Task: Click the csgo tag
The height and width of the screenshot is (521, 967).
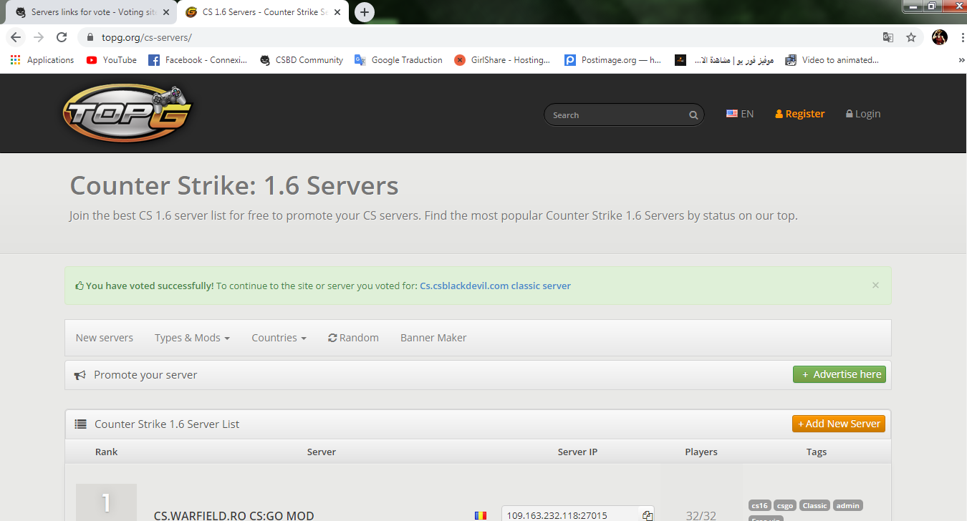Action: (x=785, y=505)
